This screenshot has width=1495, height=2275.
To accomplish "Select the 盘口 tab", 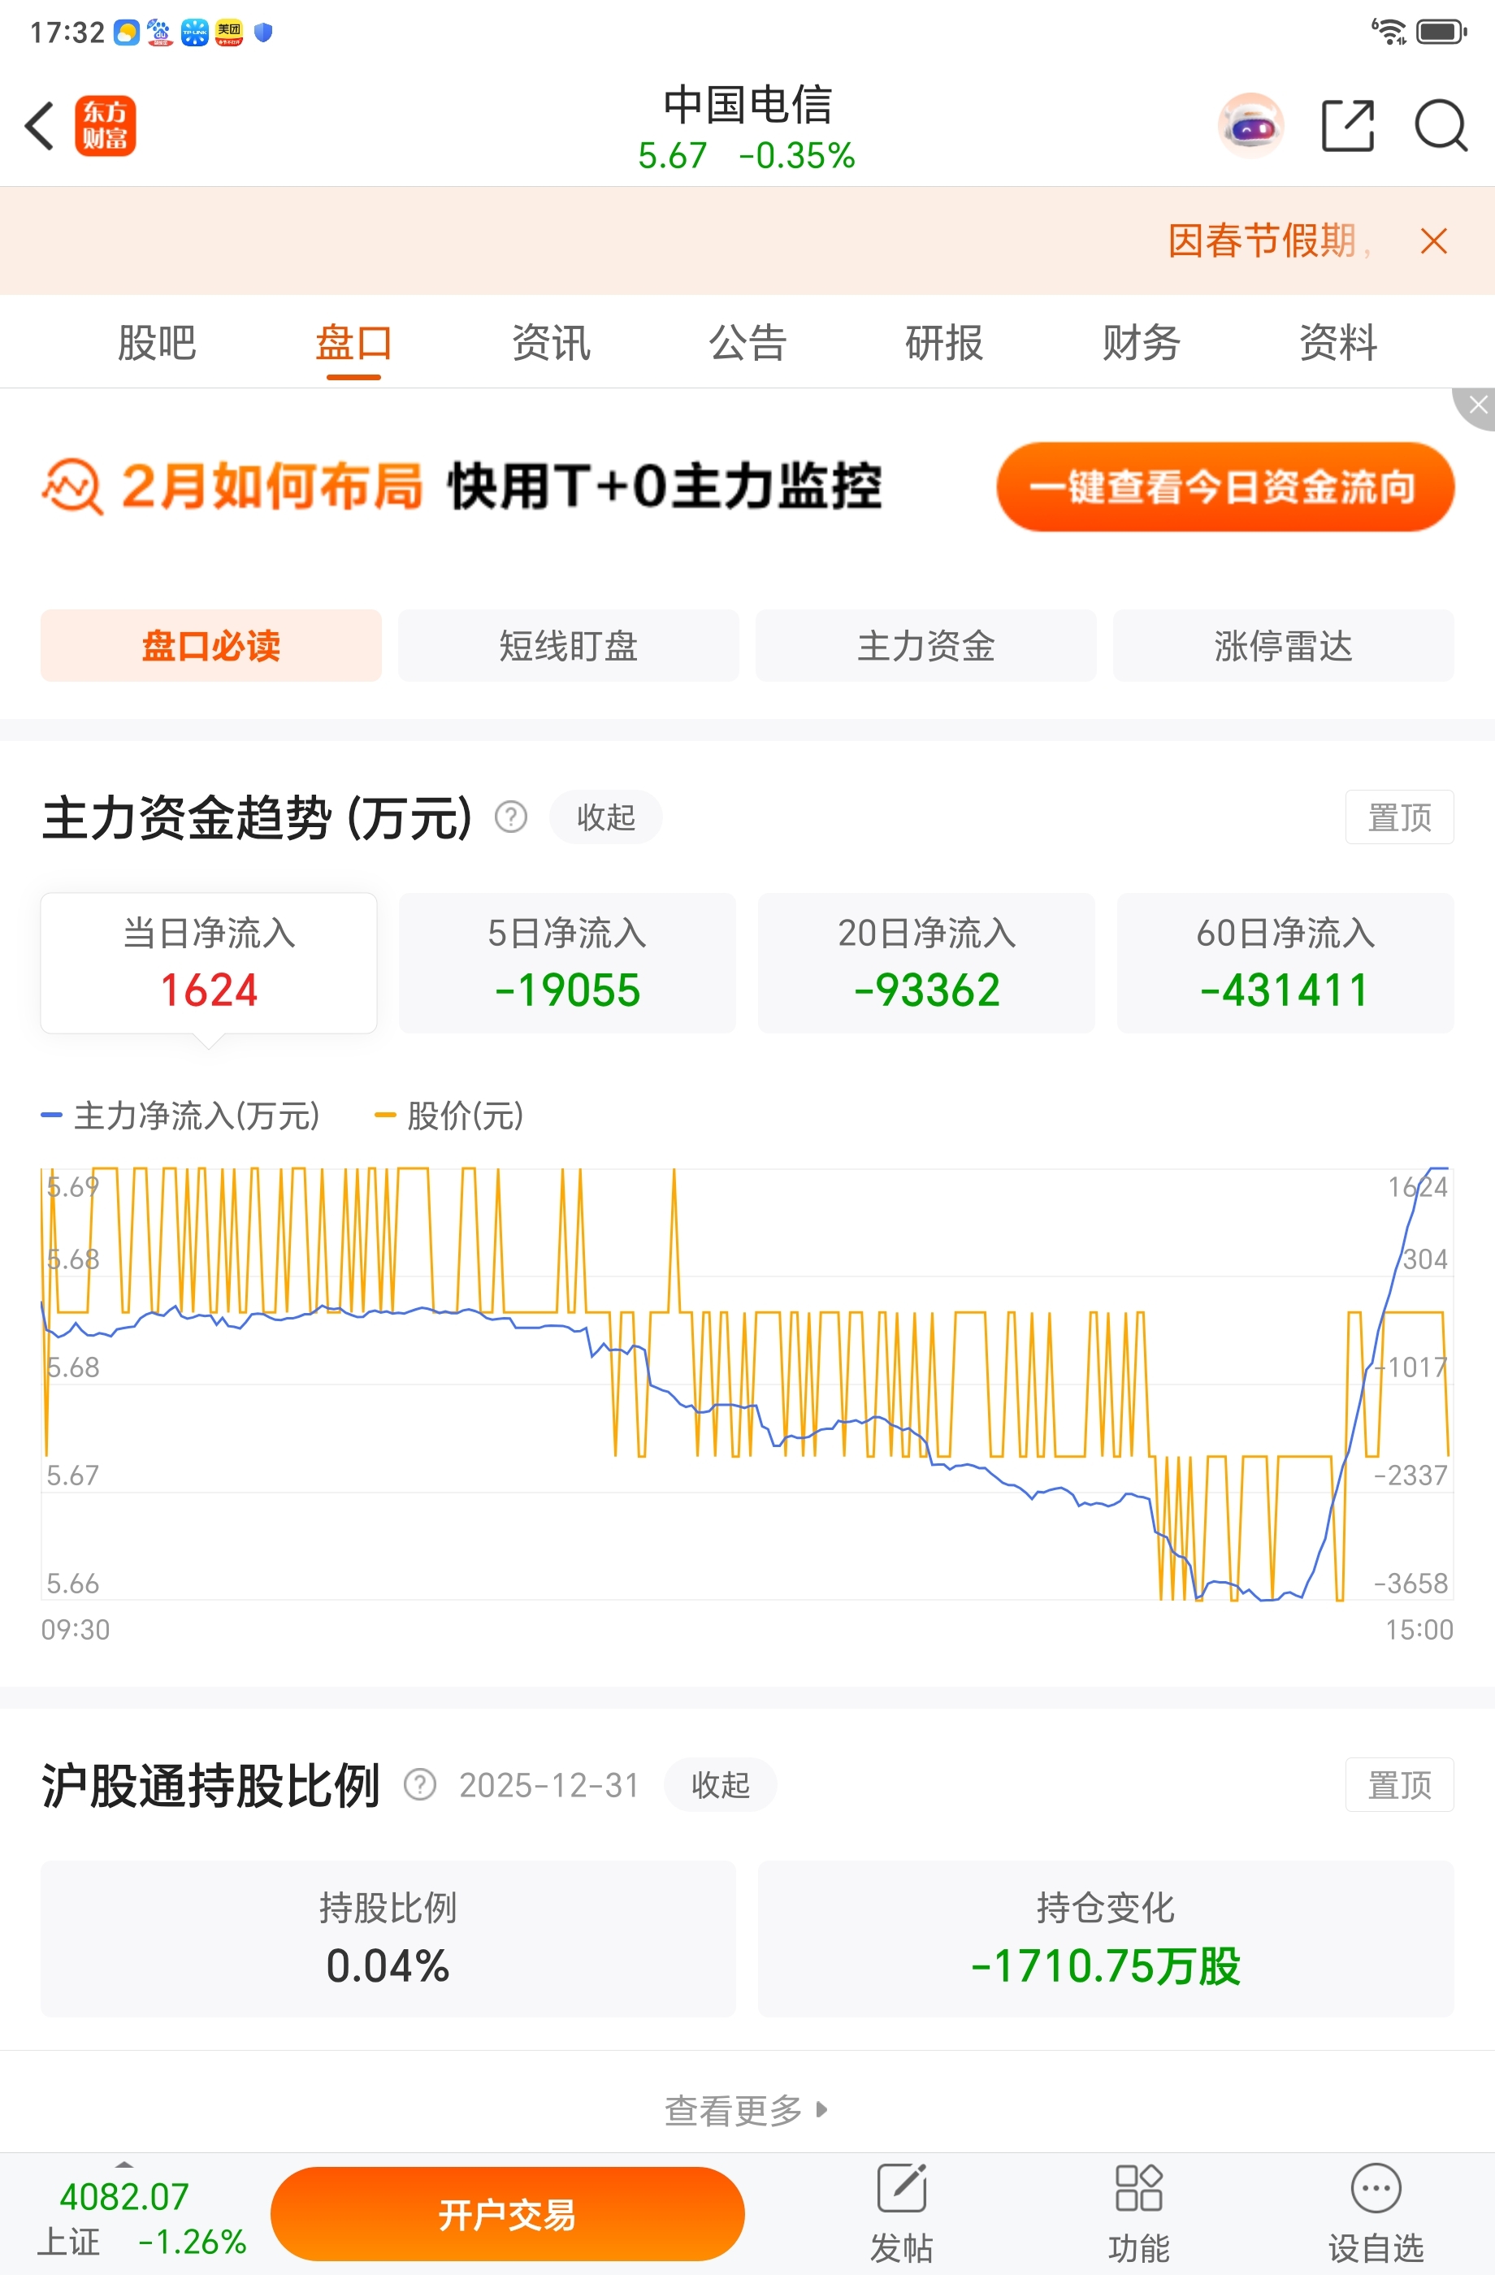I will tap(353, 342).
